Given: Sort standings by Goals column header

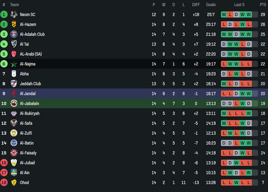Looking at the screenshot, I should click(211, 5).
